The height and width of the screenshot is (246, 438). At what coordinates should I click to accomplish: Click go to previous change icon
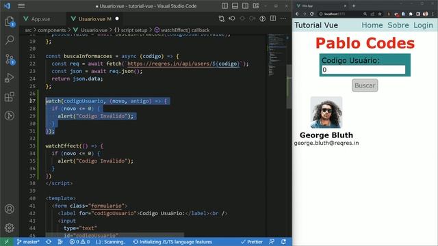[x=232, y=18]
